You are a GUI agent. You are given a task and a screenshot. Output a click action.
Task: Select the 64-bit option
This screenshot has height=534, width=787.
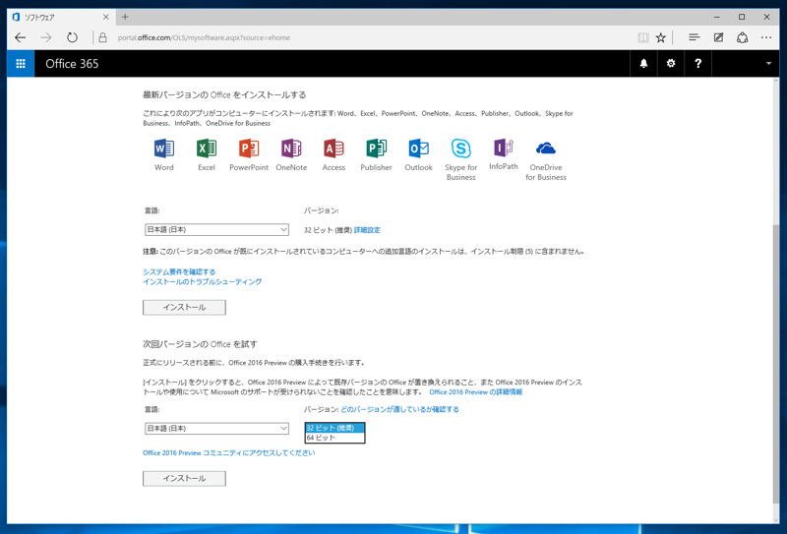334,438
